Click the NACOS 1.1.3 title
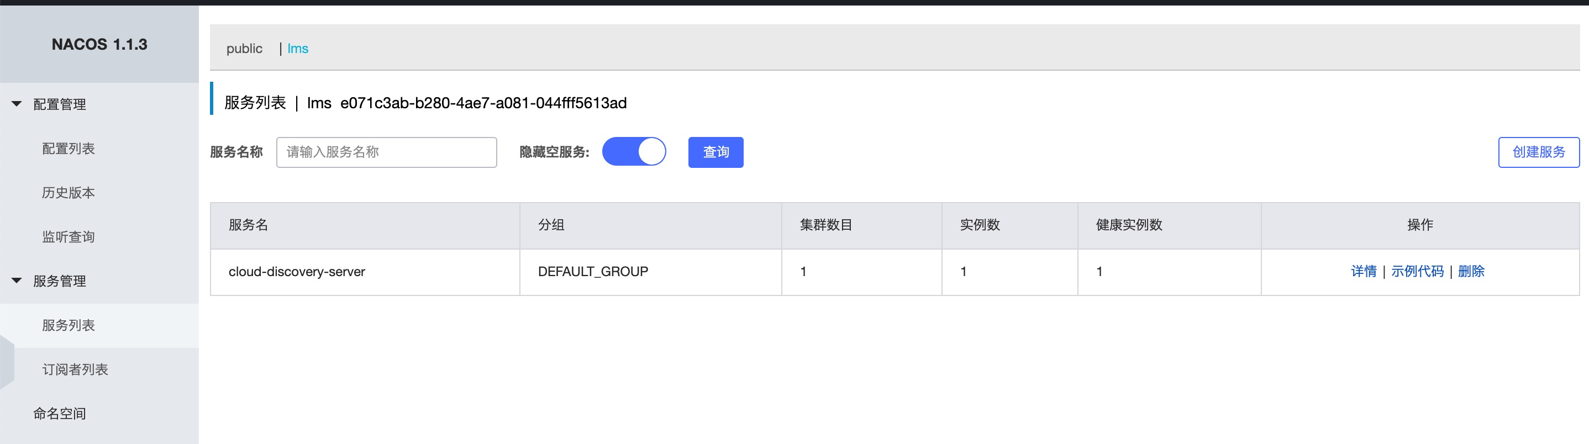The height and width of the screenshot is (444, 1589). pos(99,44)
